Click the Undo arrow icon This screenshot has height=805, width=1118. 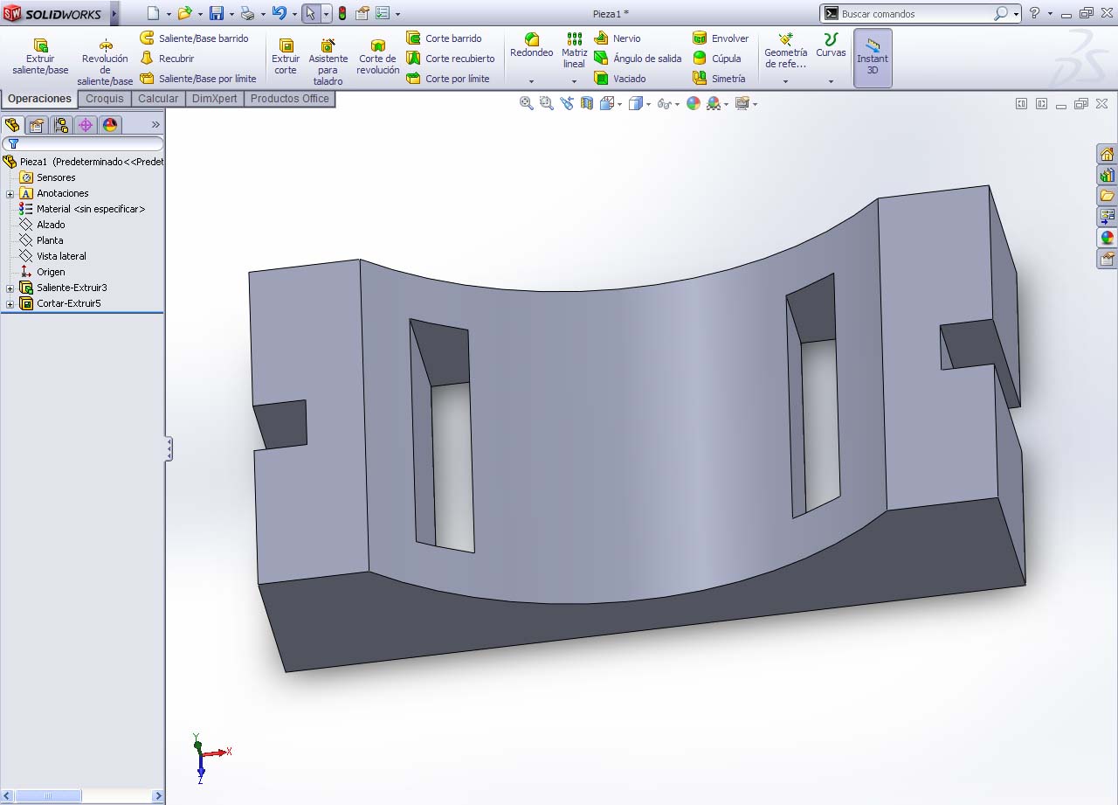tap(279, 13)
